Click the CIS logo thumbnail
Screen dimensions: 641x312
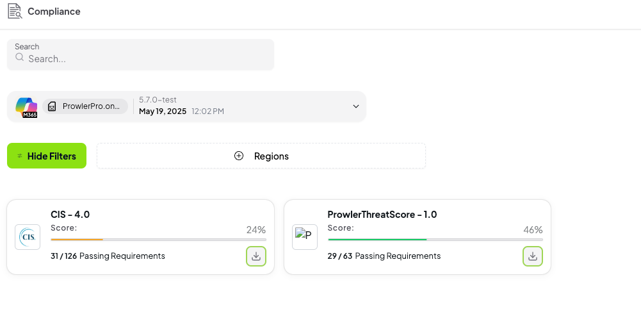[28, 237]
